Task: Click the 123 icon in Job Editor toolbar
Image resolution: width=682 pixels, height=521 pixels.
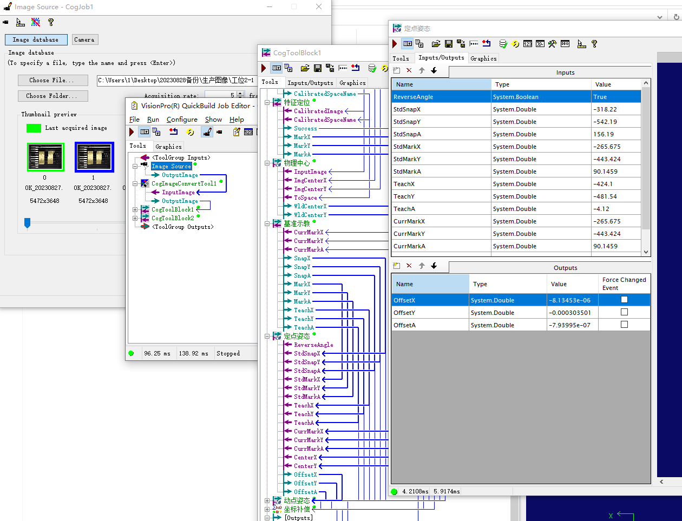Action: (248, 132)
